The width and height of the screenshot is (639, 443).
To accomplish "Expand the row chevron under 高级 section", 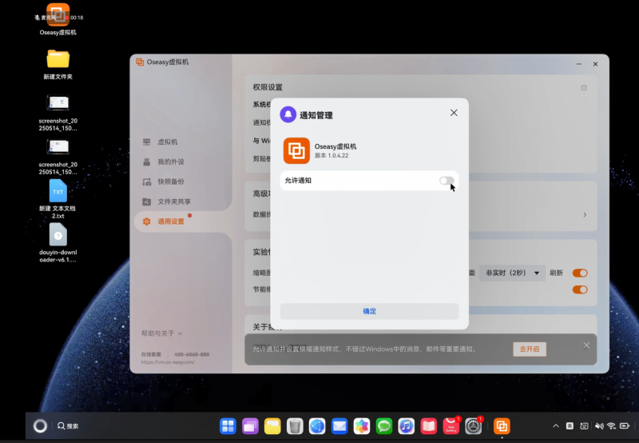I will 585,214.
